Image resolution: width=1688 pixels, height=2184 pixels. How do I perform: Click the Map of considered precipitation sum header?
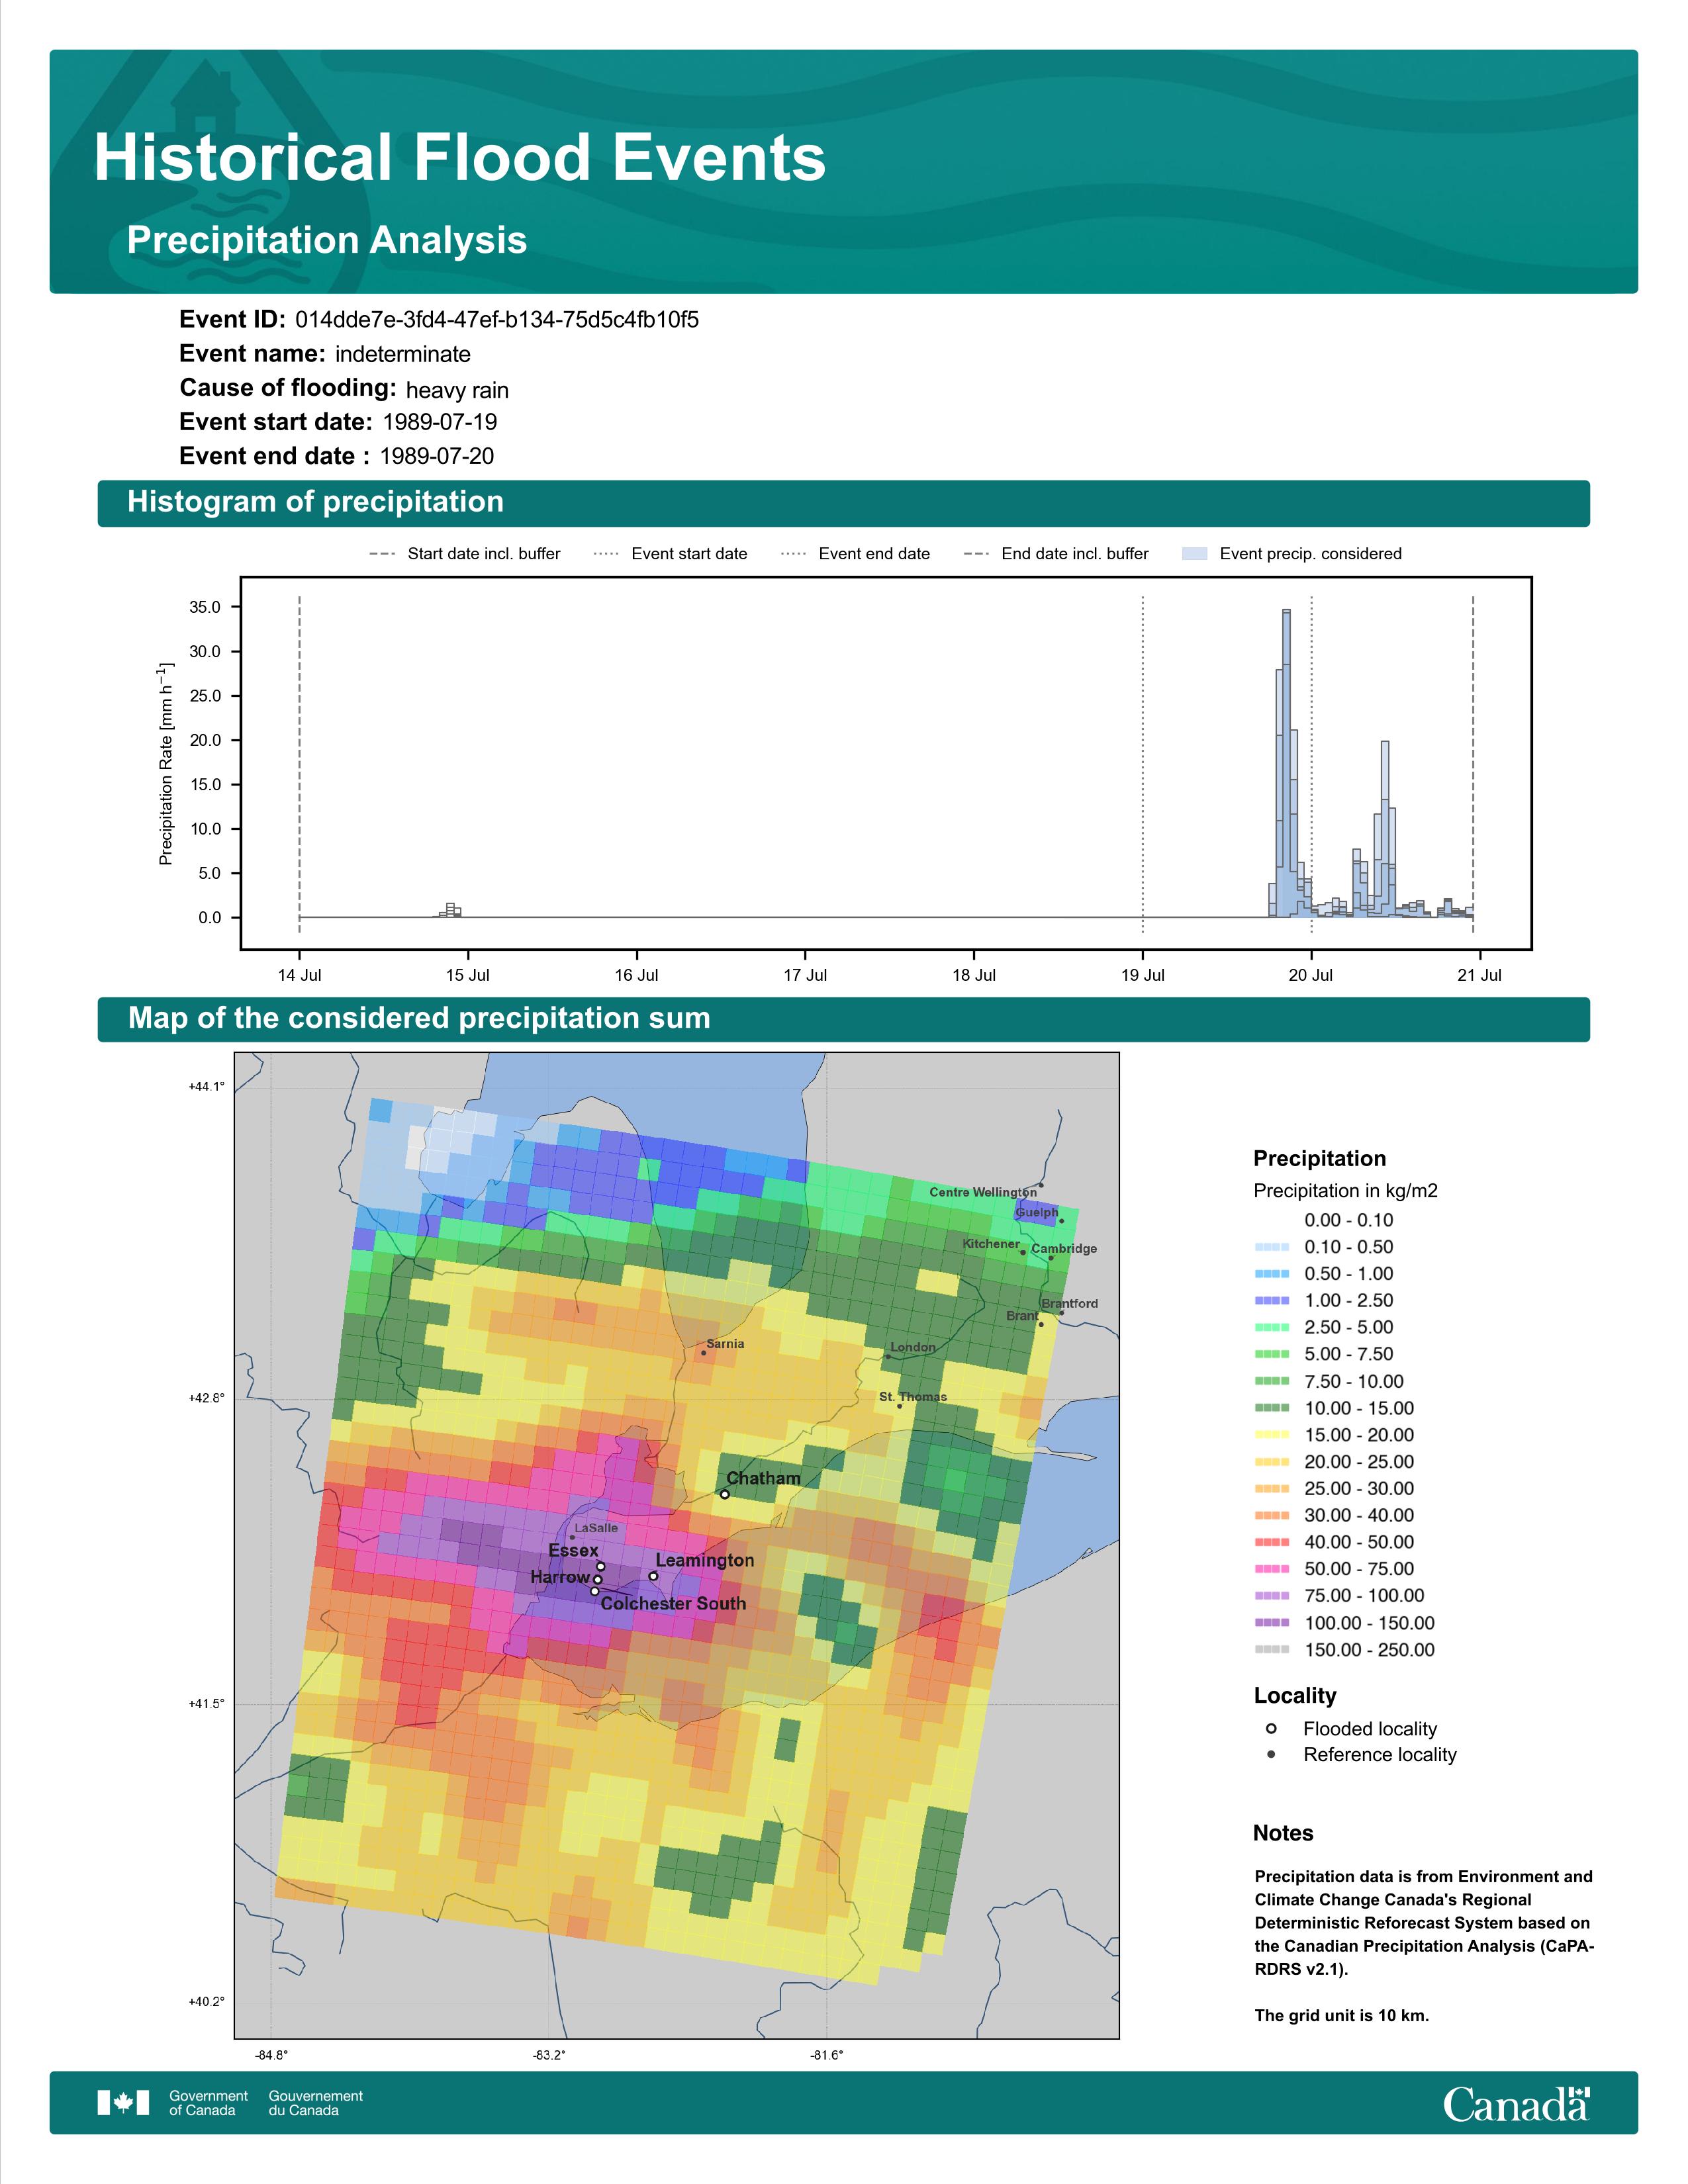click(844, 1019)
